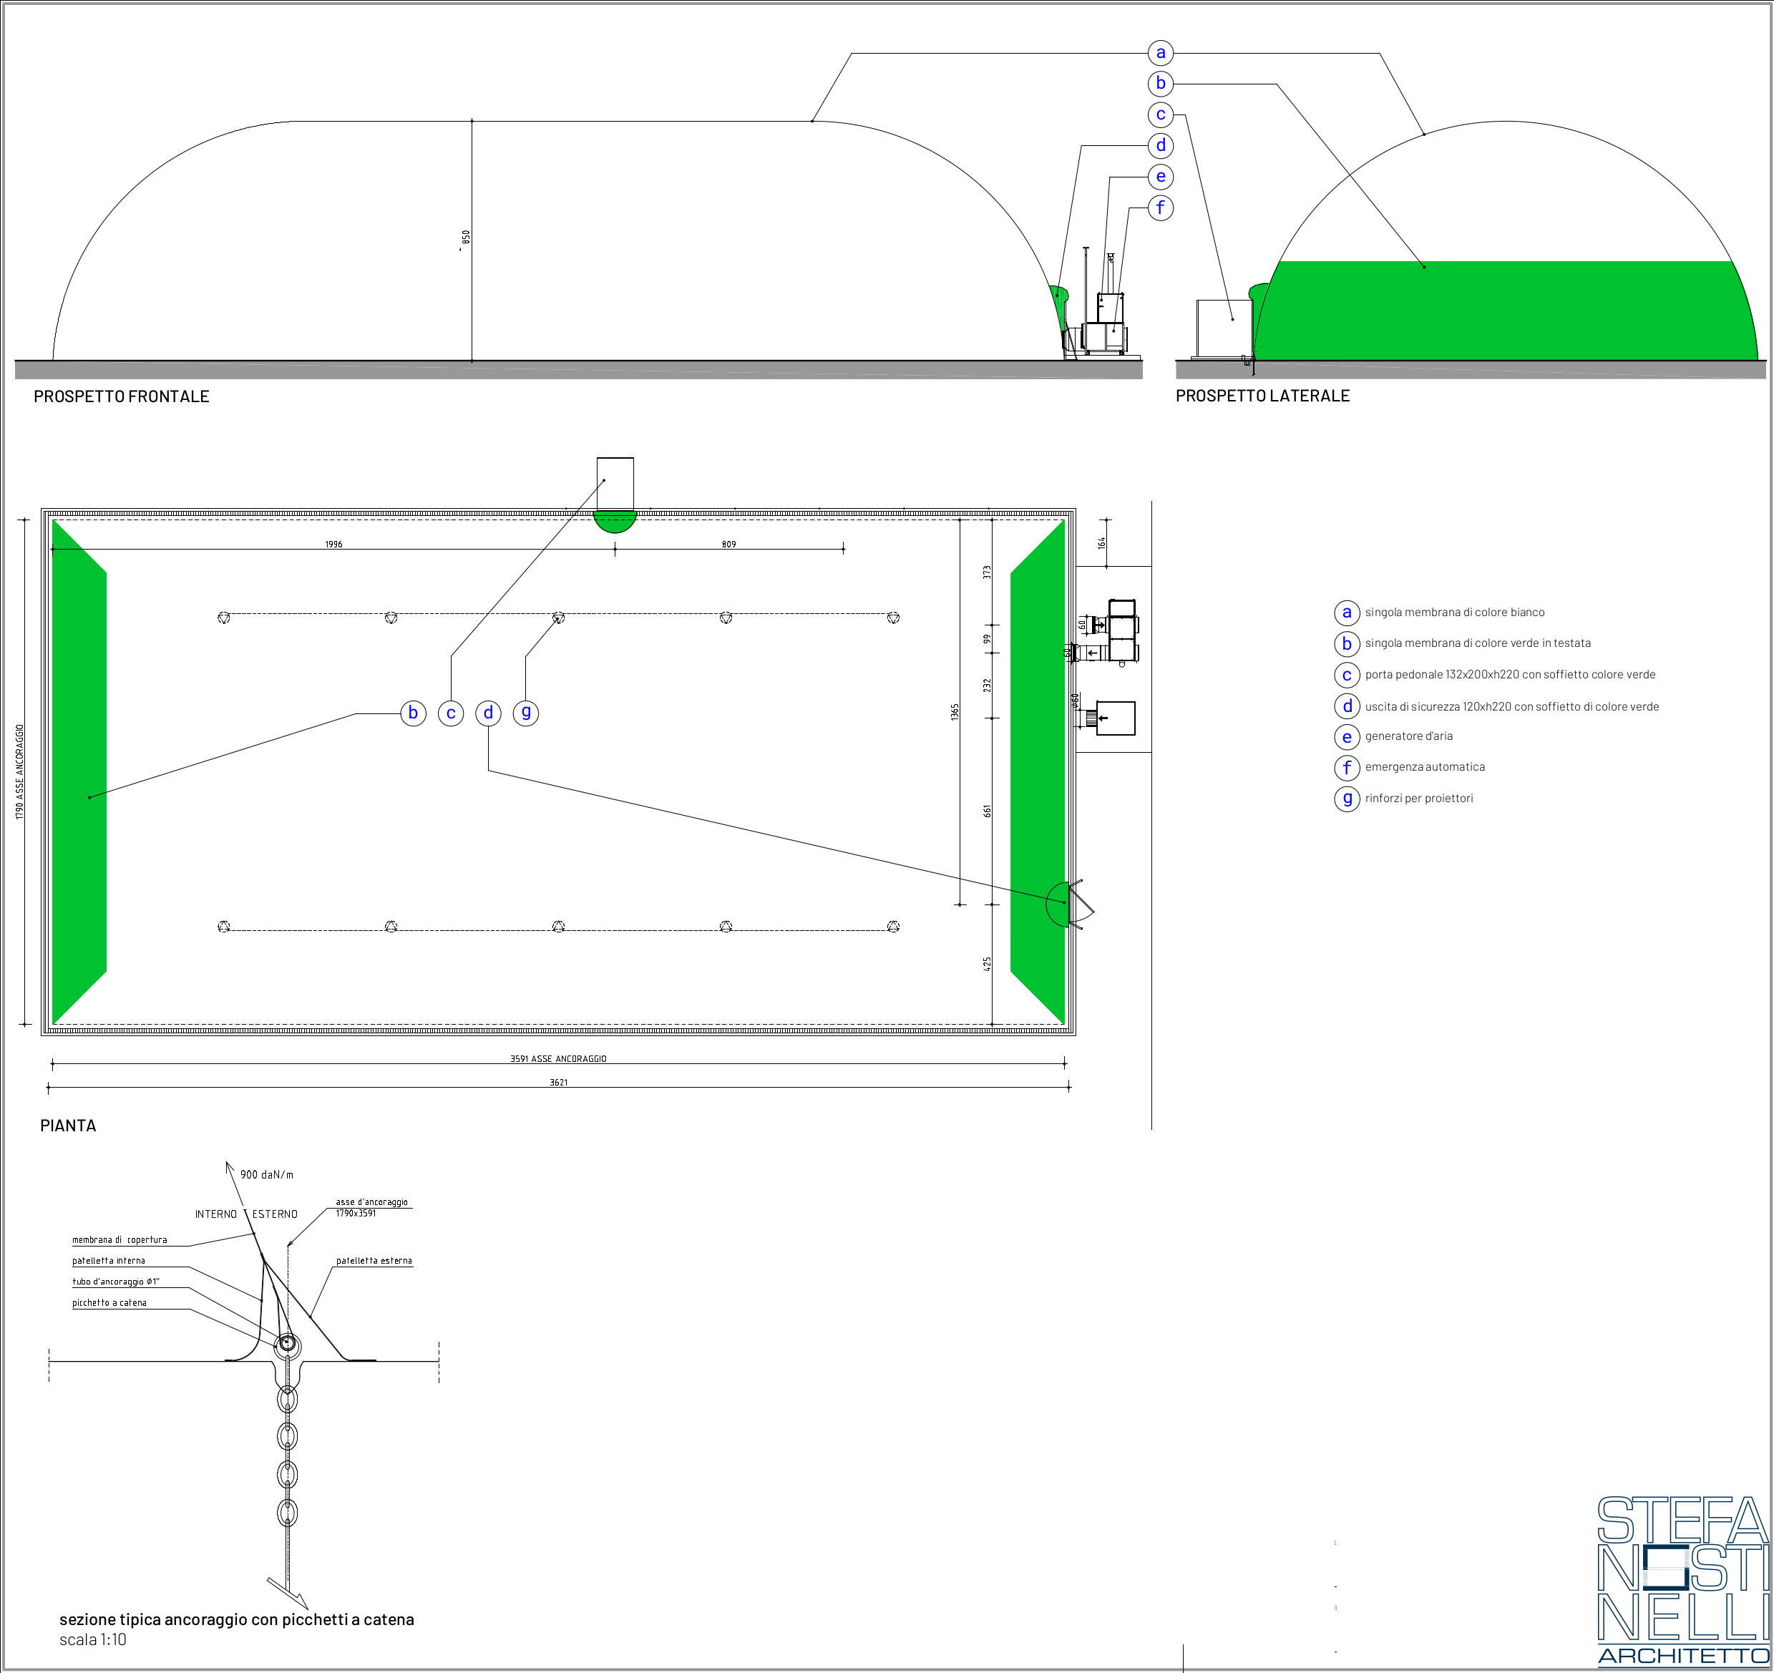Click the PROSPETTO LATERALE title
Screen dimensions: 1774x1673
click(1262, 395)
